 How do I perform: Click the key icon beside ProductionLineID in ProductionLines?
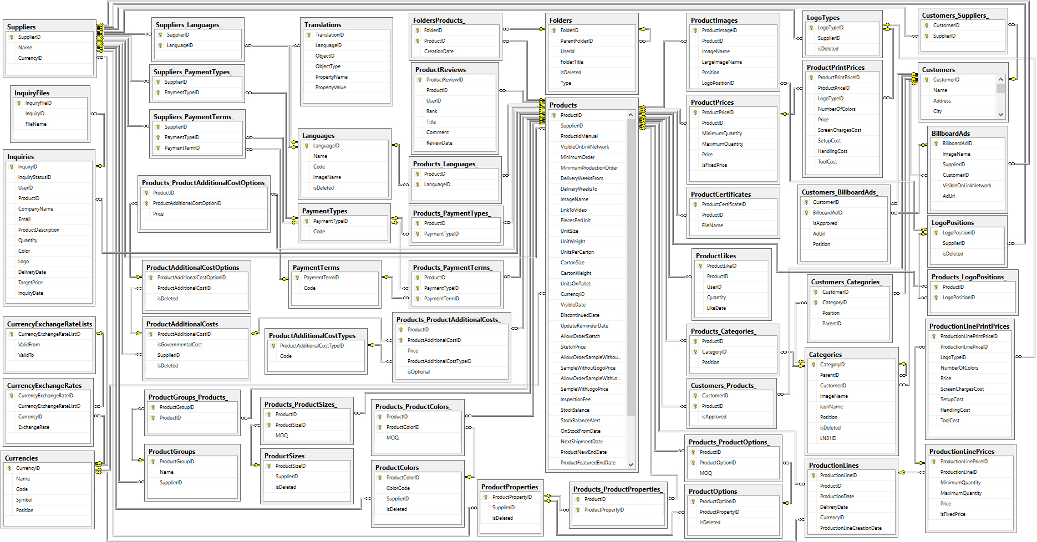point(814,475)
